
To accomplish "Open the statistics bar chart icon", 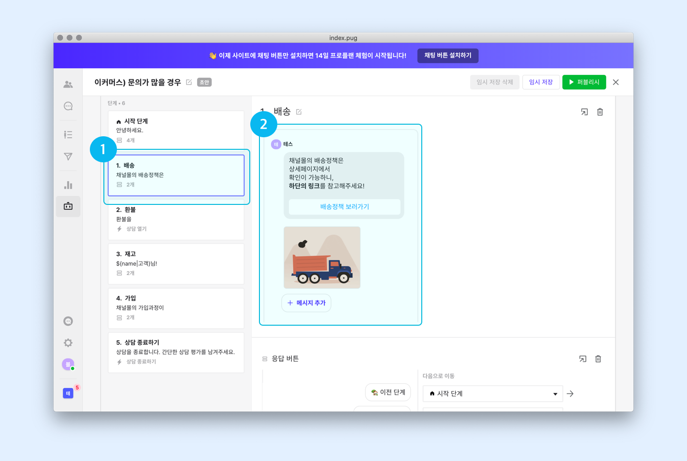I will click(x=68, y=185).
